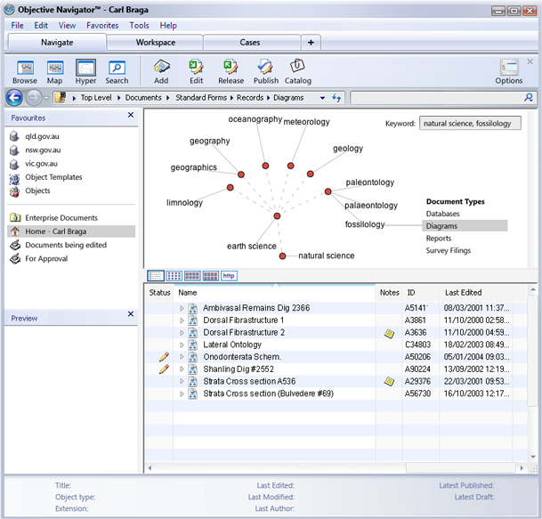Select the Hyper view tool

(x=85, y=71)
